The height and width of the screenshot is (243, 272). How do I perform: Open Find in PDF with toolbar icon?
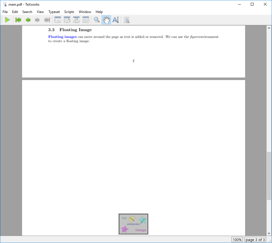click(x=127, y=20)
